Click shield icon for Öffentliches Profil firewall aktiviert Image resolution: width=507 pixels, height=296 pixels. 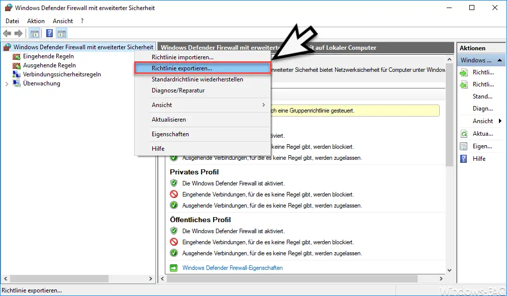pos(174,231)
